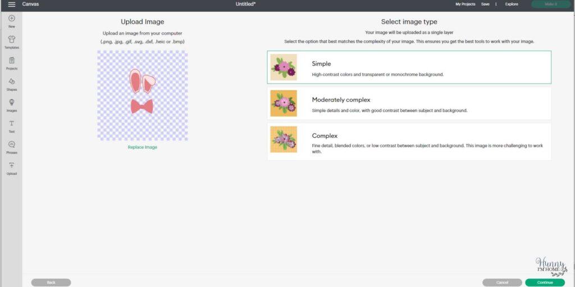Screen dimensions: 575x287
Task: Click the 'Upload Image' heading
Action: [x=142, y=22]
